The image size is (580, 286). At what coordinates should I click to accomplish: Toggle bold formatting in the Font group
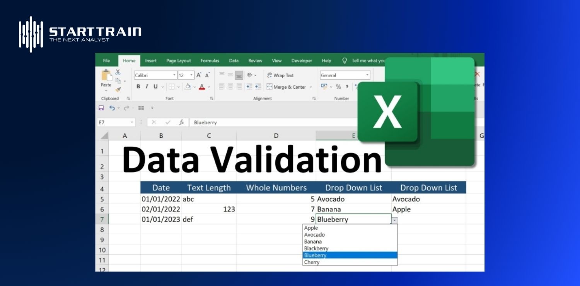click(138, 86)
